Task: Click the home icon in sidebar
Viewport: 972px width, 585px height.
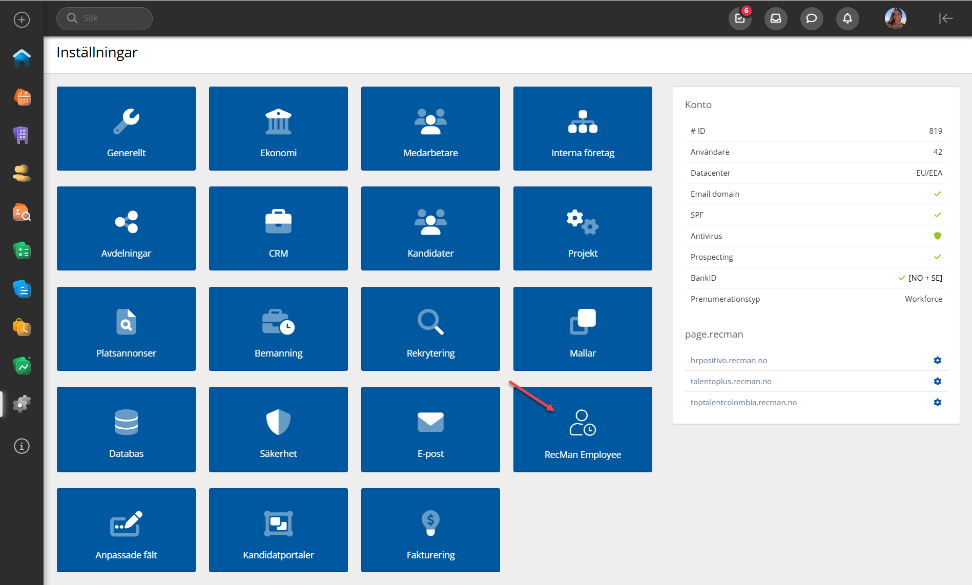Action: pyautogui.click(x=22, y=58)
